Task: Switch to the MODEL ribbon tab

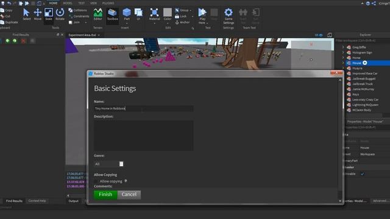Action: [x=68, y=3]
